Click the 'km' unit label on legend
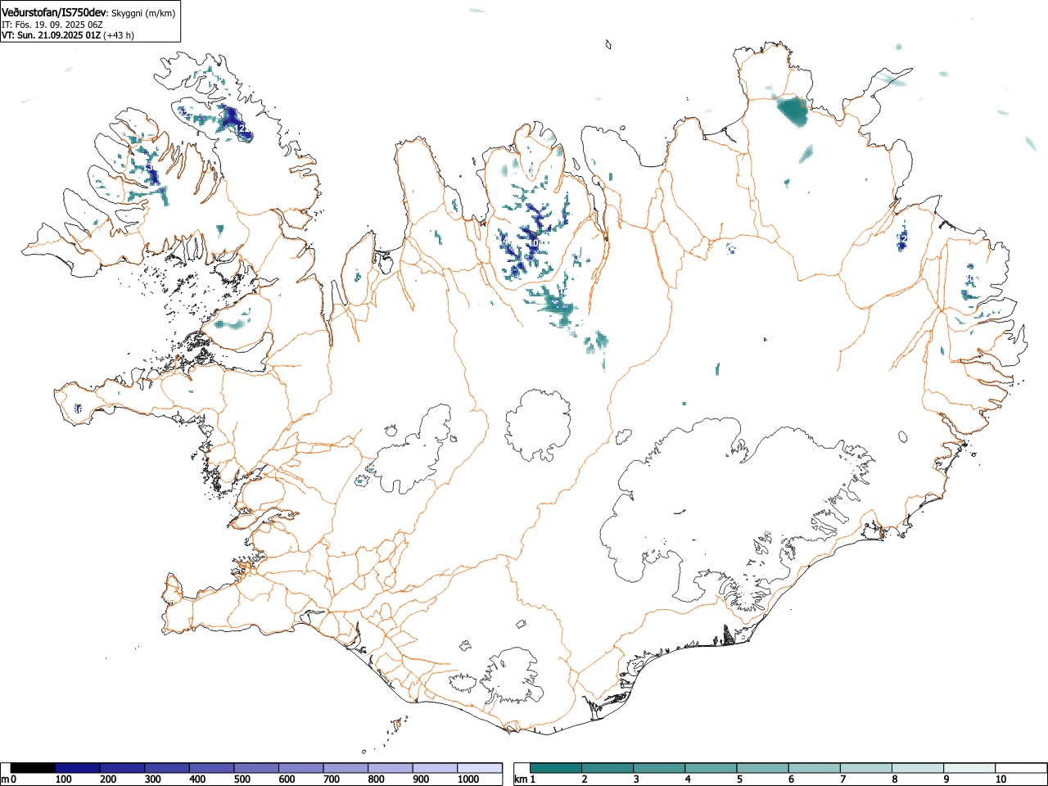Viewport: 1048px width, 786px height. pyautogui.click(x=521, y=779)
